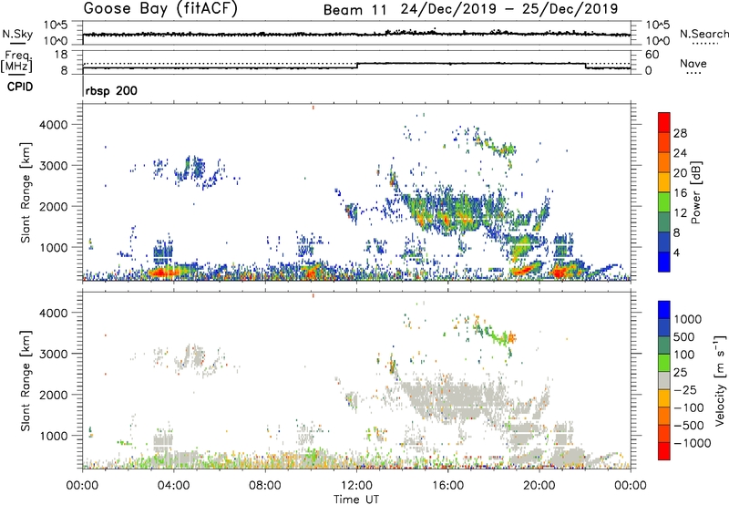Click the '20:00' time axis tick label
Viewport: 729px width, 505px height.
[x=539, y=486]
